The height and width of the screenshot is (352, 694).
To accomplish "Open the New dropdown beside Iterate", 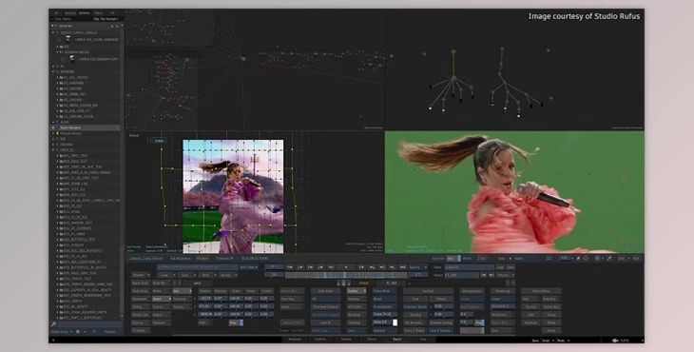I will (x=208, y=275).
